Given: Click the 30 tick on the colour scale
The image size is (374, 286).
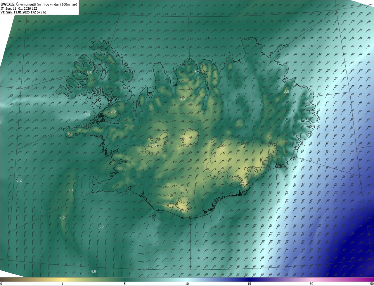Looking at the screenshot, I should (311, 284).
